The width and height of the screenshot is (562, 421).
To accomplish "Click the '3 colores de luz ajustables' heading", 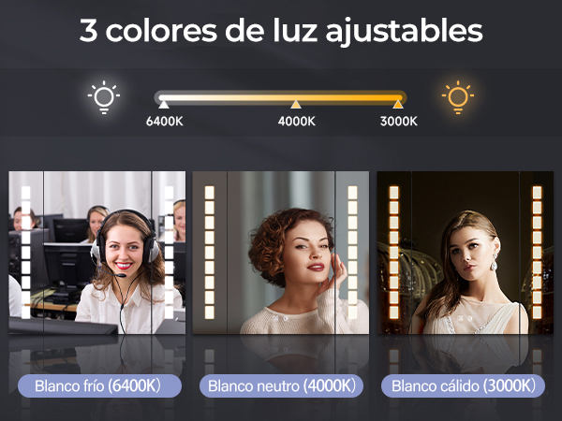I will (x=281, y=31).
